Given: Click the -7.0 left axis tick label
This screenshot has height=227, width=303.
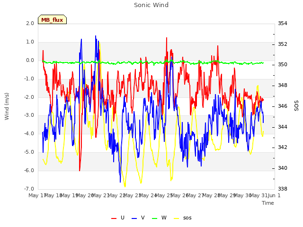Looking at the screenshot, I should (x=29, y=189).
